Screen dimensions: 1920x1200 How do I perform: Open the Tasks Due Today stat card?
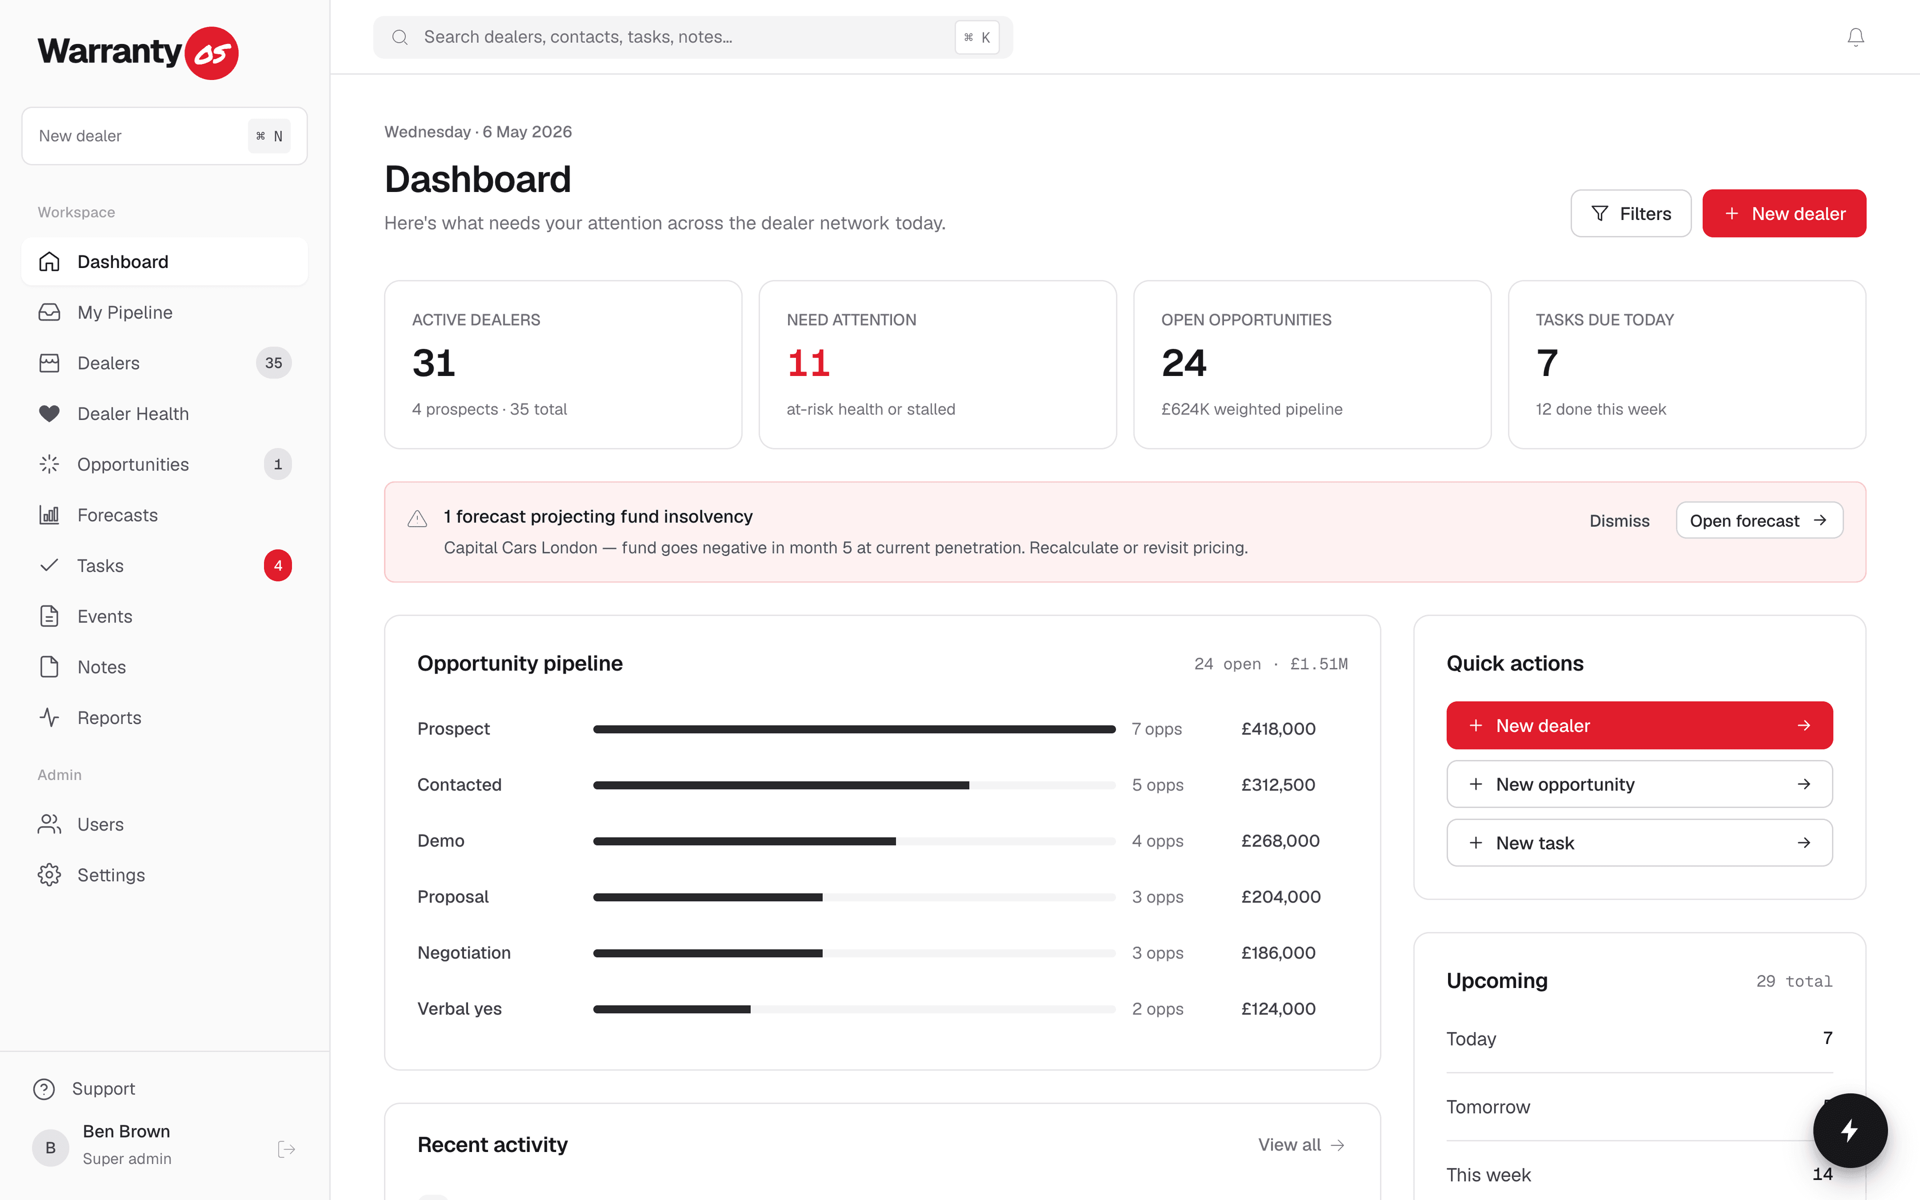1686,364
